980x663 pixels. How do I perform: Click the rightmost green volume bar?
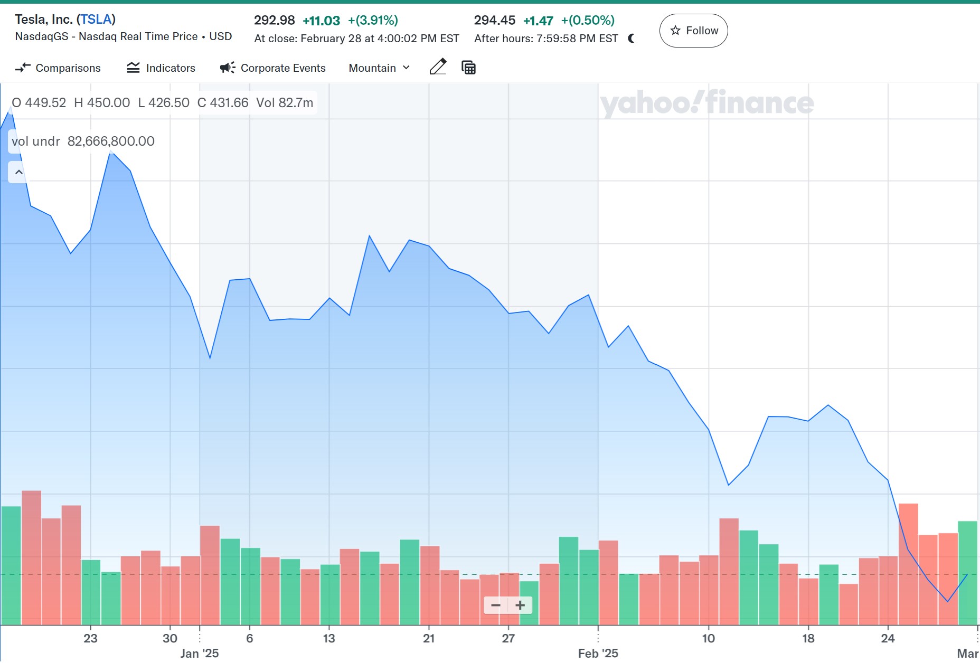tap(967, 573)
